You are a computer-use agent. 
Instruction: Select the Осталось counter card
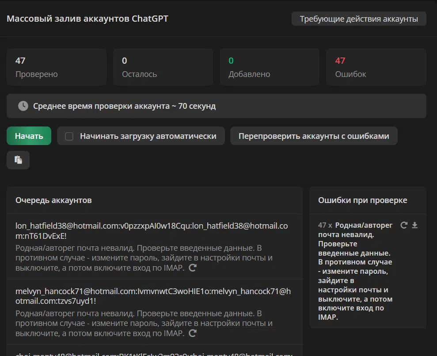coord(163,67)
